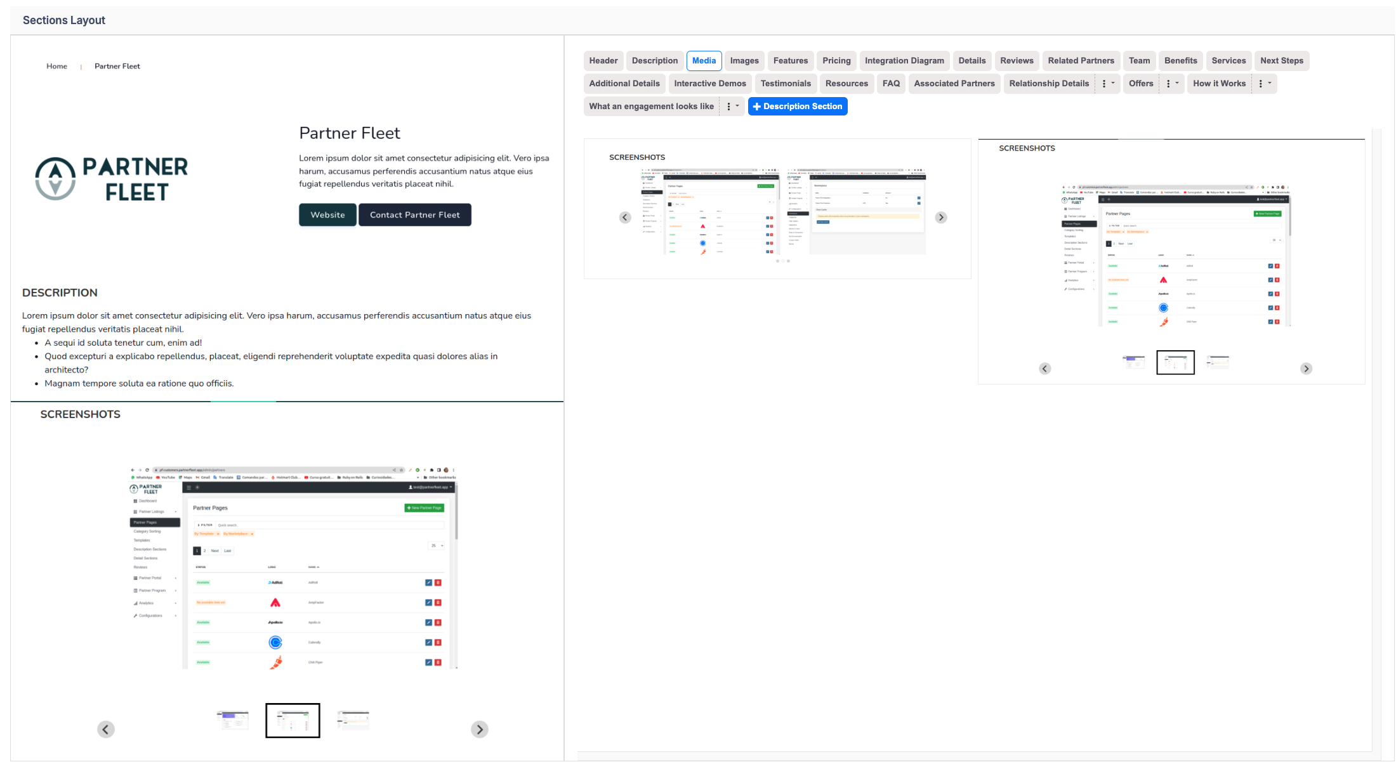Viewport: 1396px width, 776px height.
Task: Click next arrow in right thumbnail screenshots card
Action: (1306, 369)
